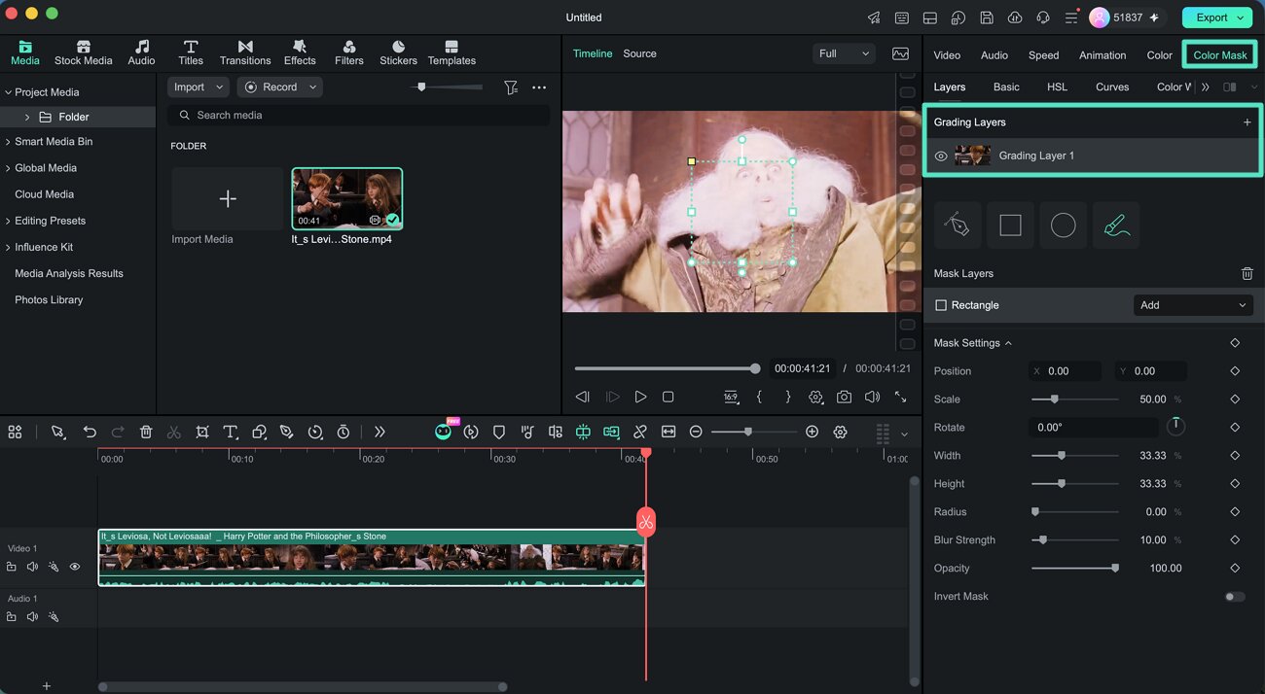This screenshot has width=1265, height=694.
Task: Open the three-dot more options in the media panel
Action: [x=539, y=87]
